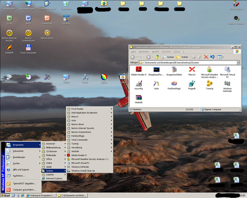Click "gizmo0815" abmelden in Start menu
Screen dimensions: 247x198
pos(23,183)
